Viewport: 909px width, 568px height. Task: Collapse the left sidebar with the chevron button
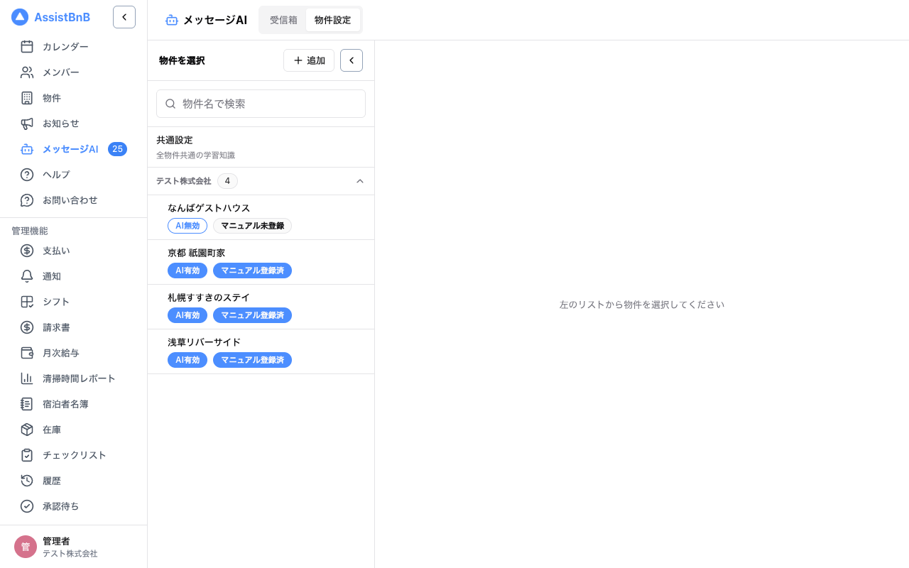[x=124, y=17]
